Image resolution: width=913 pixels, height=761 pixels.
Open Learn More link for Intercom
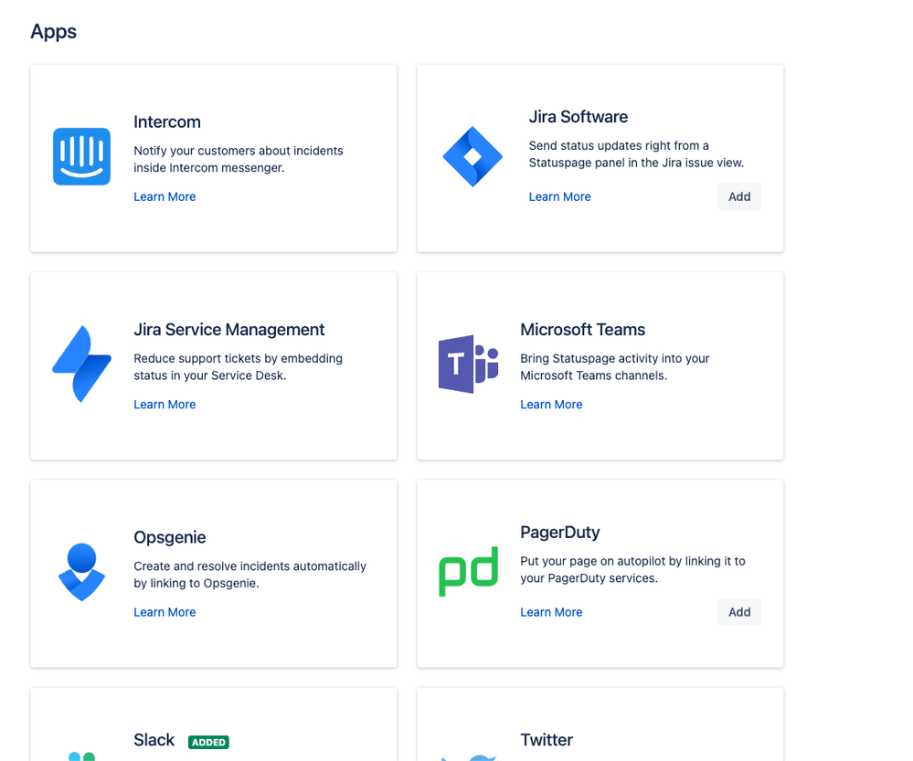point(165,196)
